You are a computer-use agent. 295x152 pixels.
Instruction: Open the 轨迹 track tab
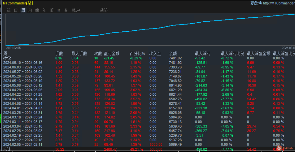[x=104, y=10]
